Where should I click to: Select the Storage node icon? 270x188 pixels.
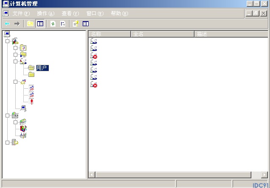(15, 115)
